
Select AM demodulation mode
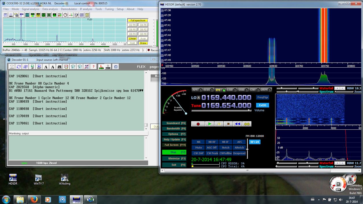click(x=197, y=90)
